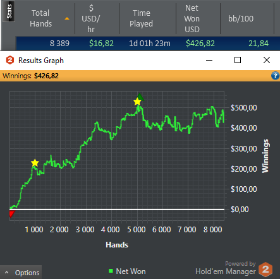
Task: Click the Hold'em Manager icon in title bar
Action: coord(10,60)
